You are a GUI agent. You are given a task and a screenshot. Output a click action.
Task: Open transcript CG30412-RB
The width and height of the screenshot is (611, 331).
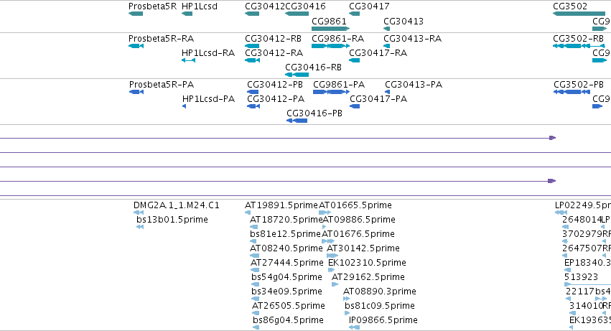coord(273,39)
